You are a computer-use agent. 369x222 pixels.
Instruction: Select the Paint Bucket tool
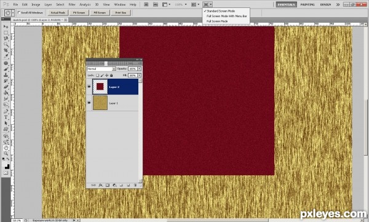click(x=6, y=92)
